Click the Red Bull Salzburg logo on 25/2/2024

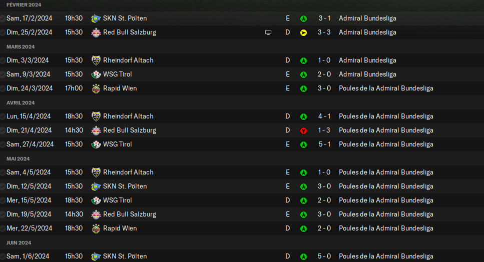coord(96,32)
